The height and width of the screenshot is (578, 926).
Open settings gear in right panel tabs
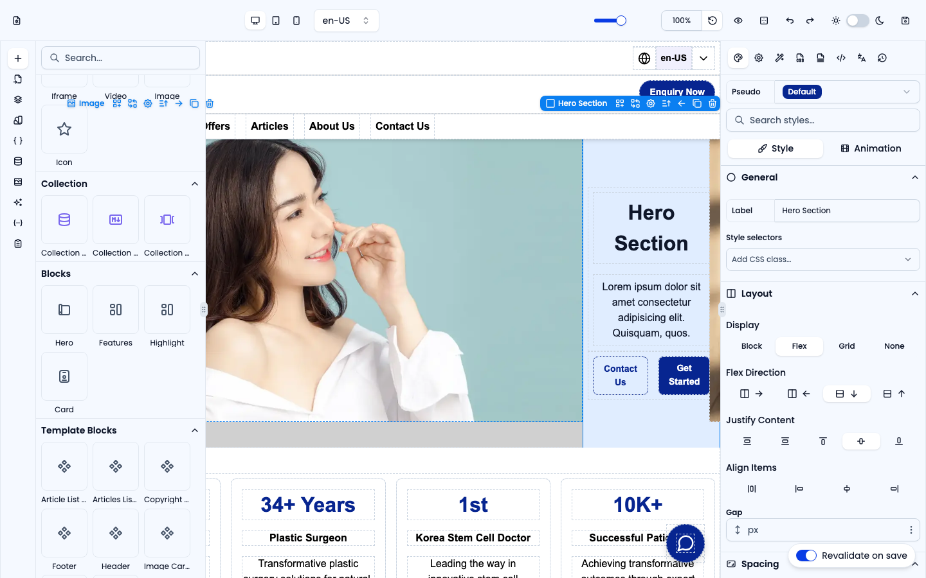759,58
